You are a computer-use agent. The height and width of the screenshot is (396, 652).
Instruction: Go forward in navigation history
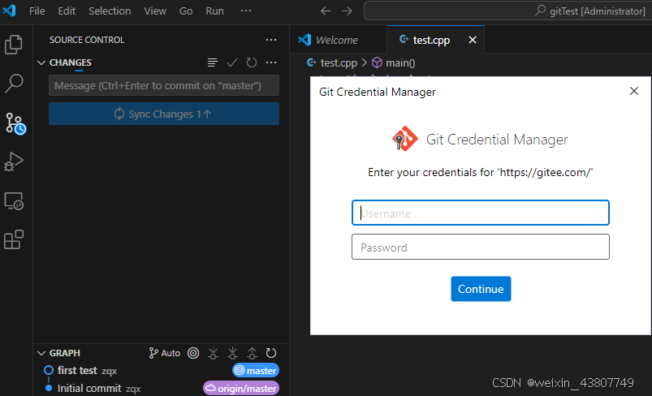(x=348, y=11)
